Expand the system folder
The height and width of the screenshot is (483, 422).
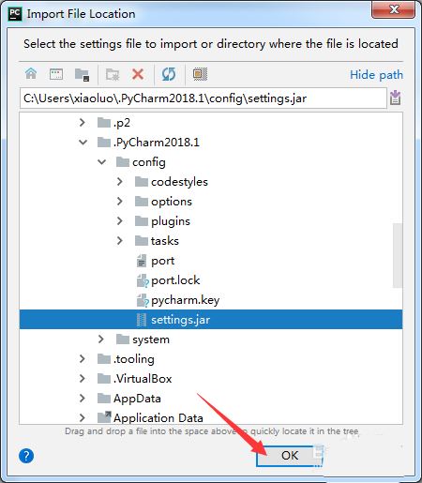coord(101,340)
